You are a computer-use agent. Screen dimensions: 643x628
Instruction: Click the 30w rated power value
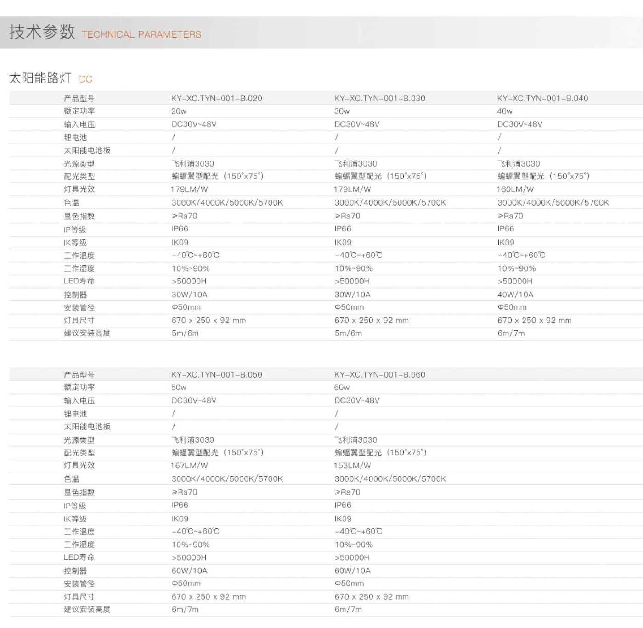tap(342, 111)
